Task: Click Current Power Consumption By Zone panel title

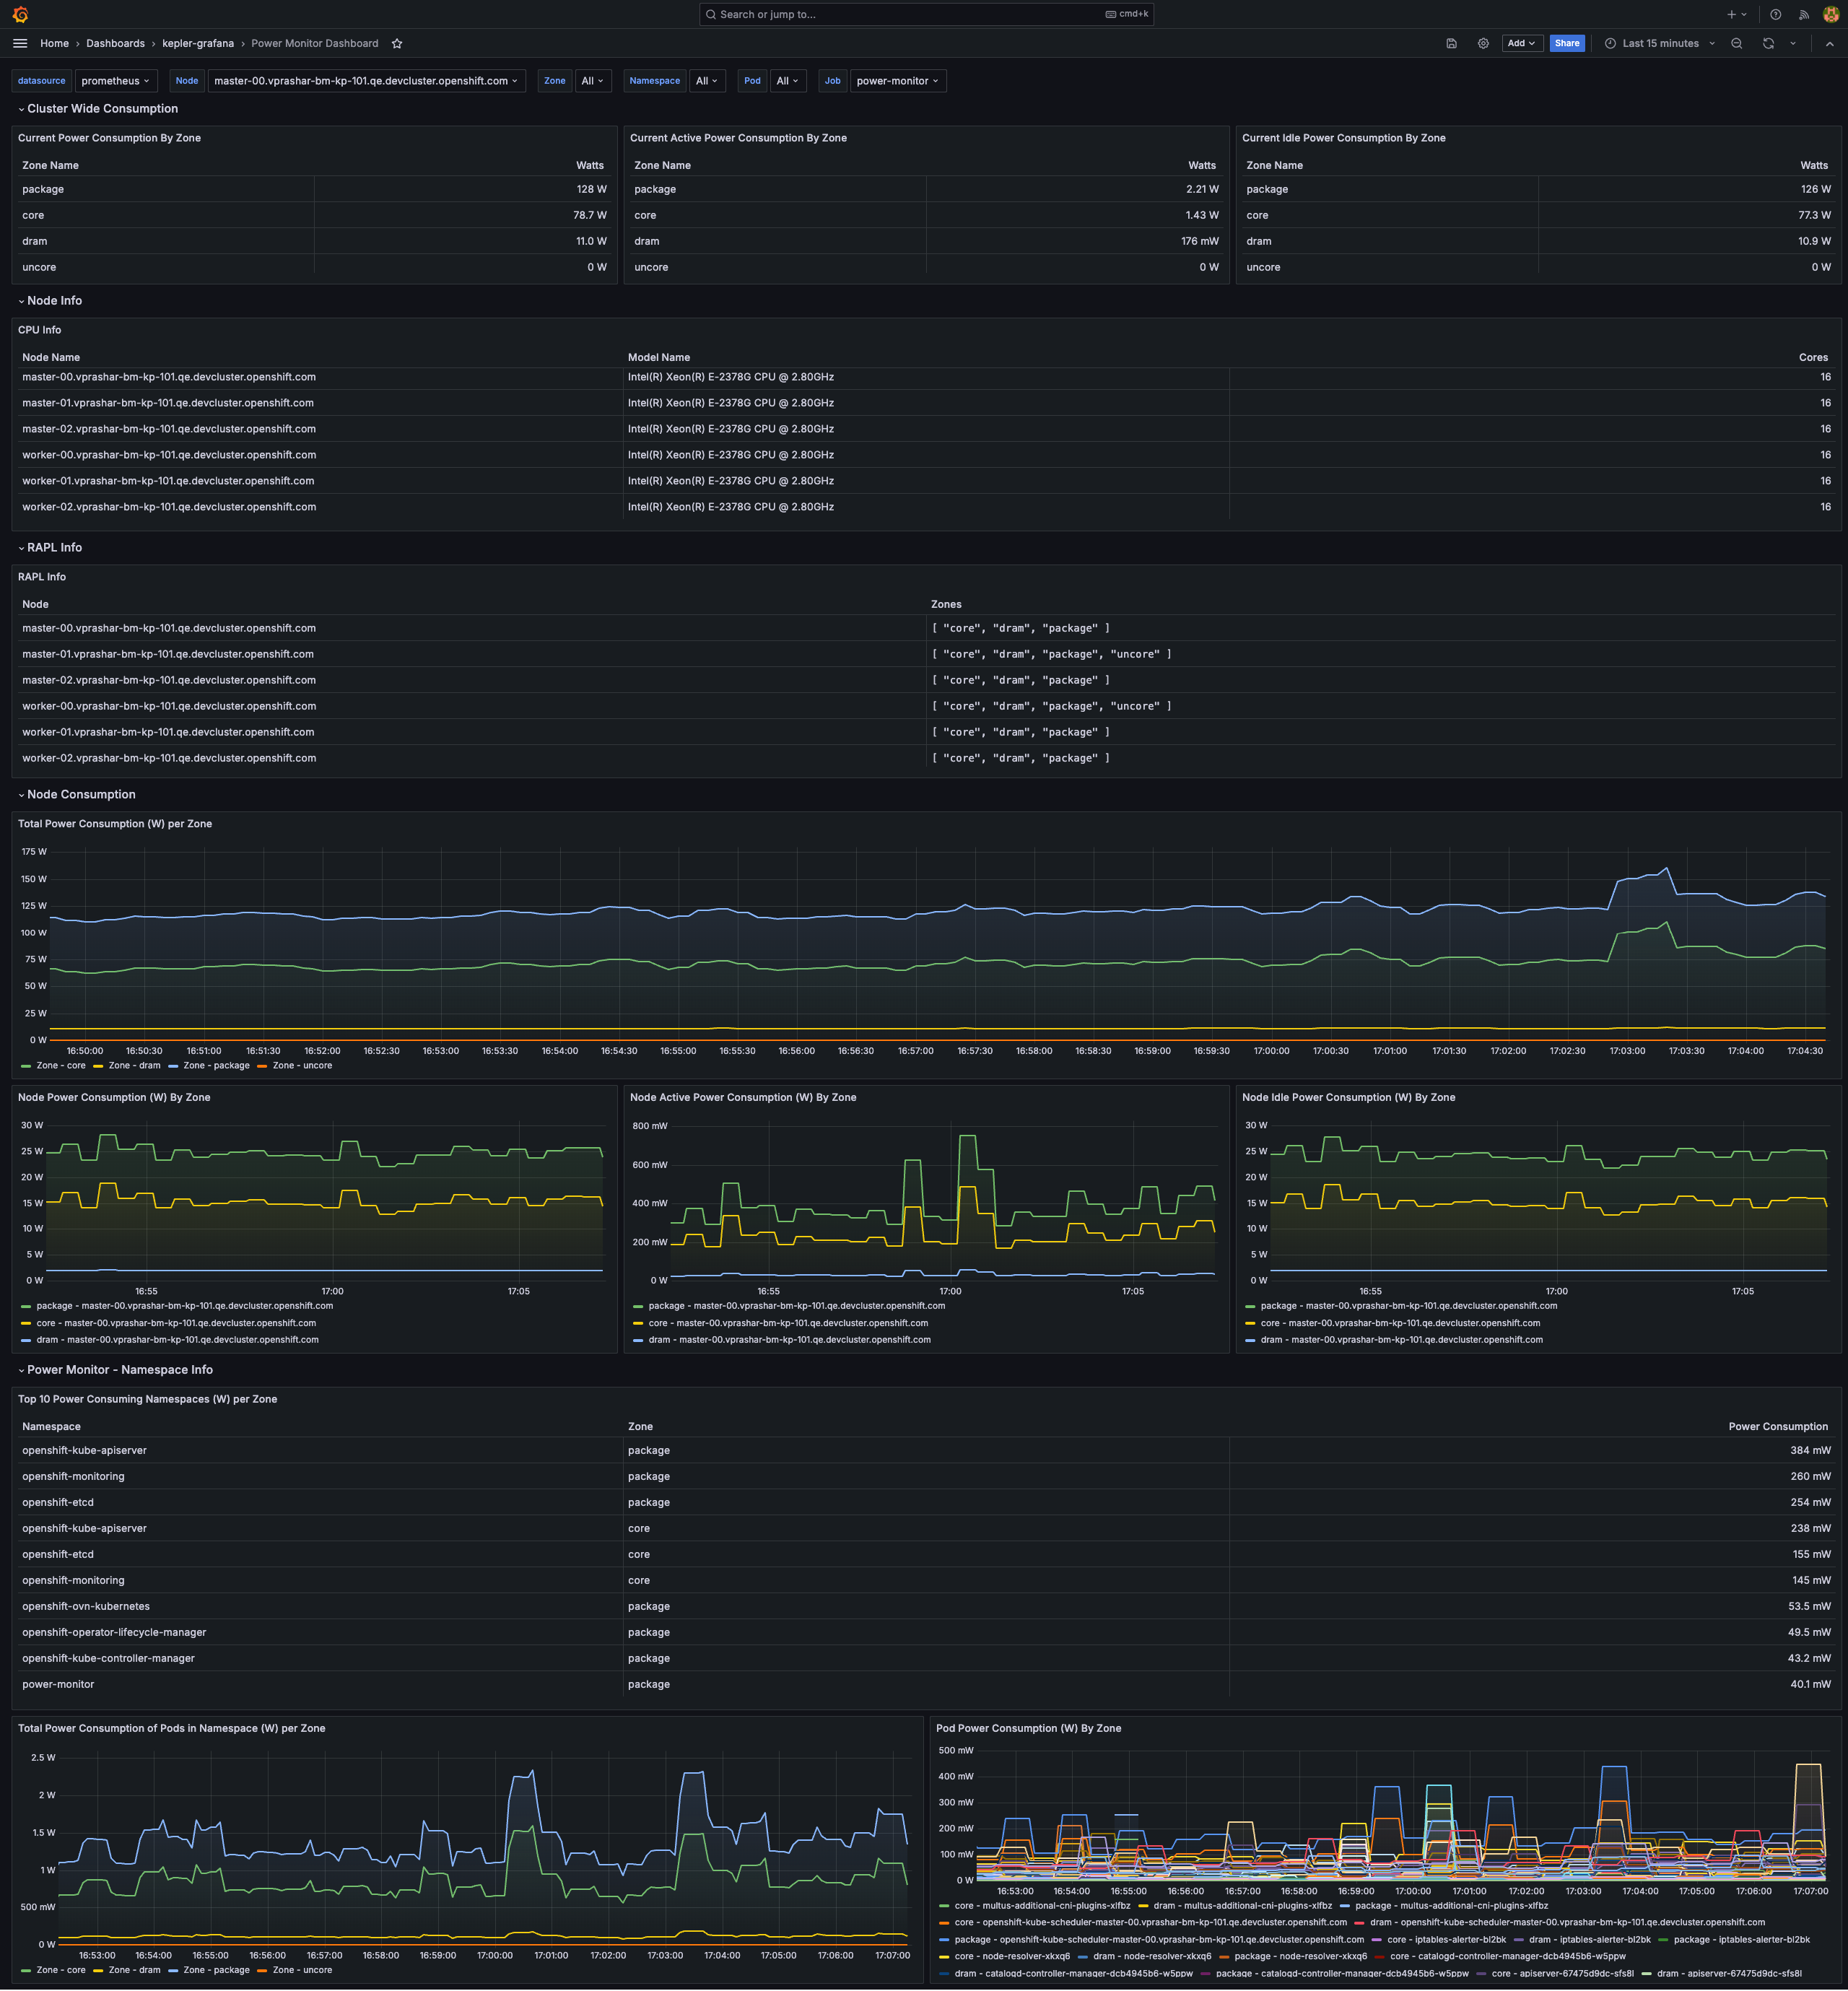Action: 109,138
